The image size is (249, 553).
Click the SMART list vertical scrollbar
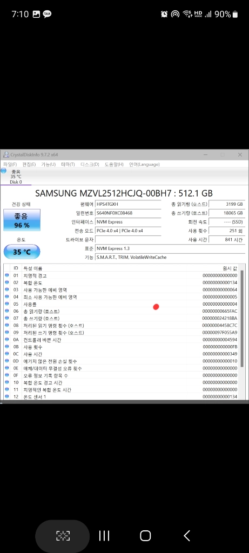coord(243,319)
